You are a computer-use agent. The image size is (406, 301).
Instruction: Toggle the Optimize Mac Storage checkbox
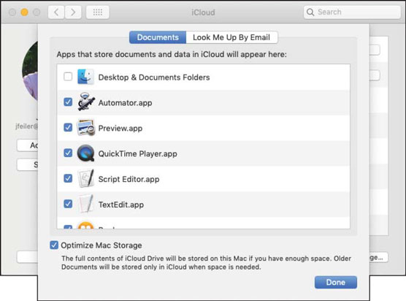coord(54,245)
